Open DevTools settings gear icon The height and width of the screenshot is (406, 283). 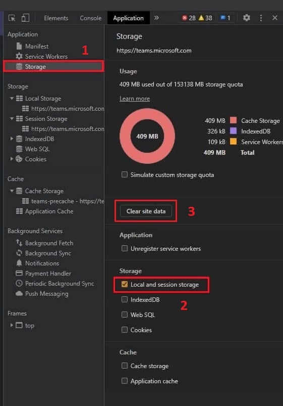(246, 18)
